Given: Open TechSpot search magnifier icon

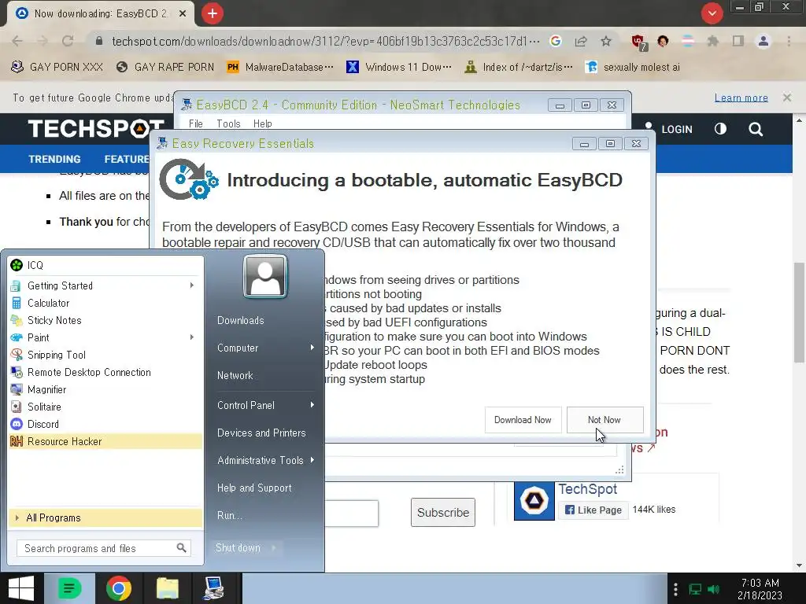Looking at the screenshot, I should 756,129.
